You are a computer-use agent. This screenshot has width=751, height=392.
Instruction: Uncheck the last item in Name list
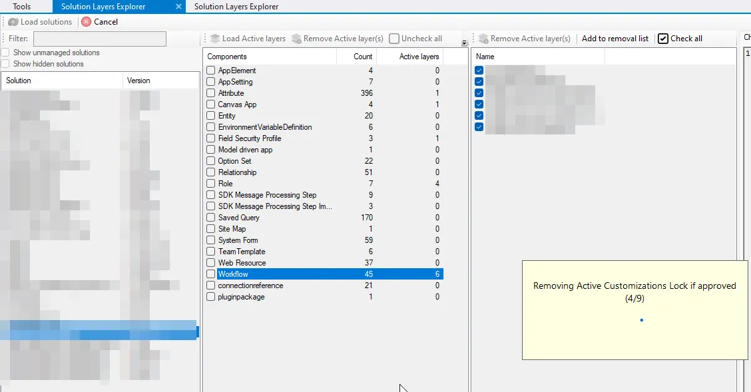click(x=479, y=127)
